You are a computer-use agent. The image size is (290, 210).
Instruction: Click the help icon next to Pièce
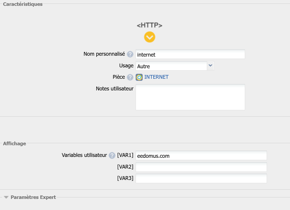pos(130,77)
